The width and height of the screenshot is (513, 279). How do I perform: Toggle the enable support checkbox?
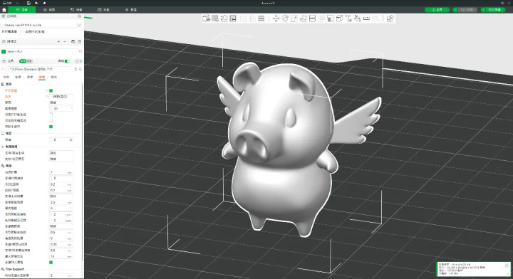point(51,90)
